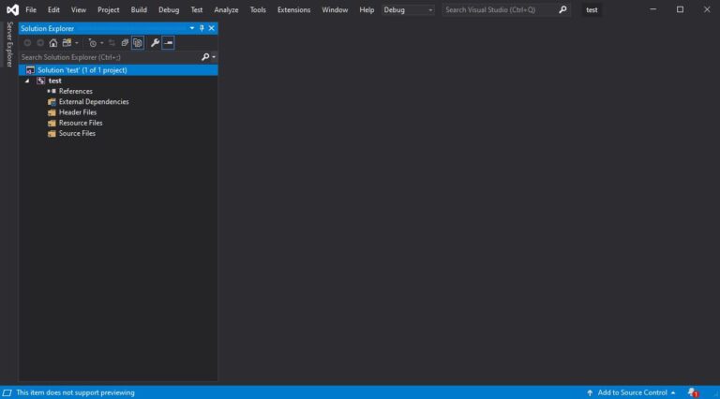Viewport: 720px width, 399px height.
Task: Open the Build menu
Action: click(139, 9)
